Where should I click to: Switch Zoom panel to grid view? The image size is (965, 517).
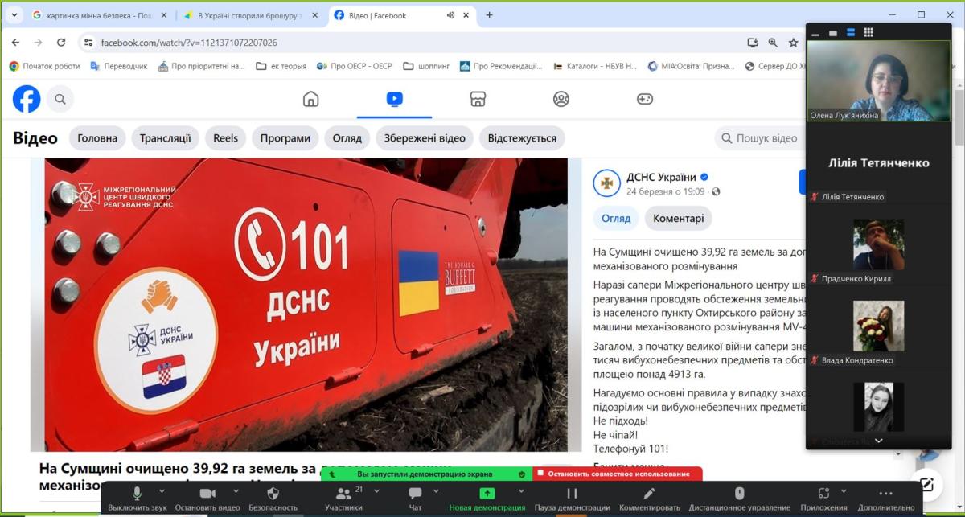868,32
